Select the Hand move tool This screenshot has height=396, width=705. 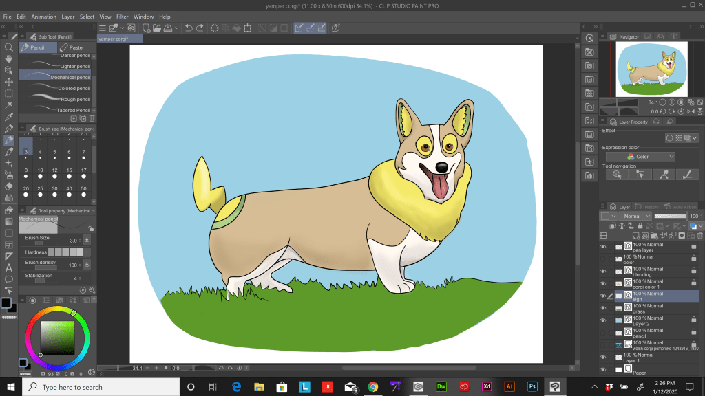pyautogui.click(x=8, y=59)
